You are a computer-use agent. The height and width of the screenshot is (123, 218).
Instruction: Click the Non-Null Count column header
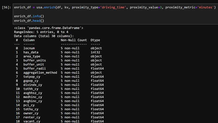(x=74, y=40)
